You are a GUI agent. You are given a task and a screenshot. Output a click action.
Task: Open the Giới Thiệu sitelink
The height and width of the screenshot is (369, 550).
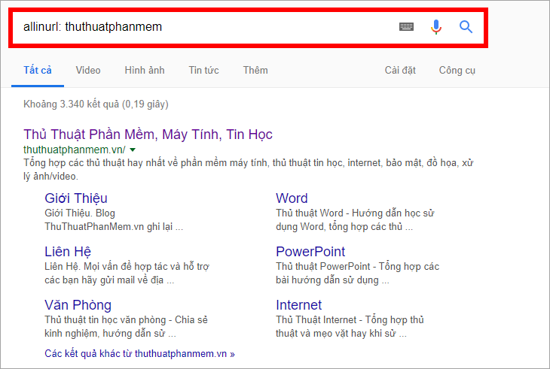pos(76,198)
